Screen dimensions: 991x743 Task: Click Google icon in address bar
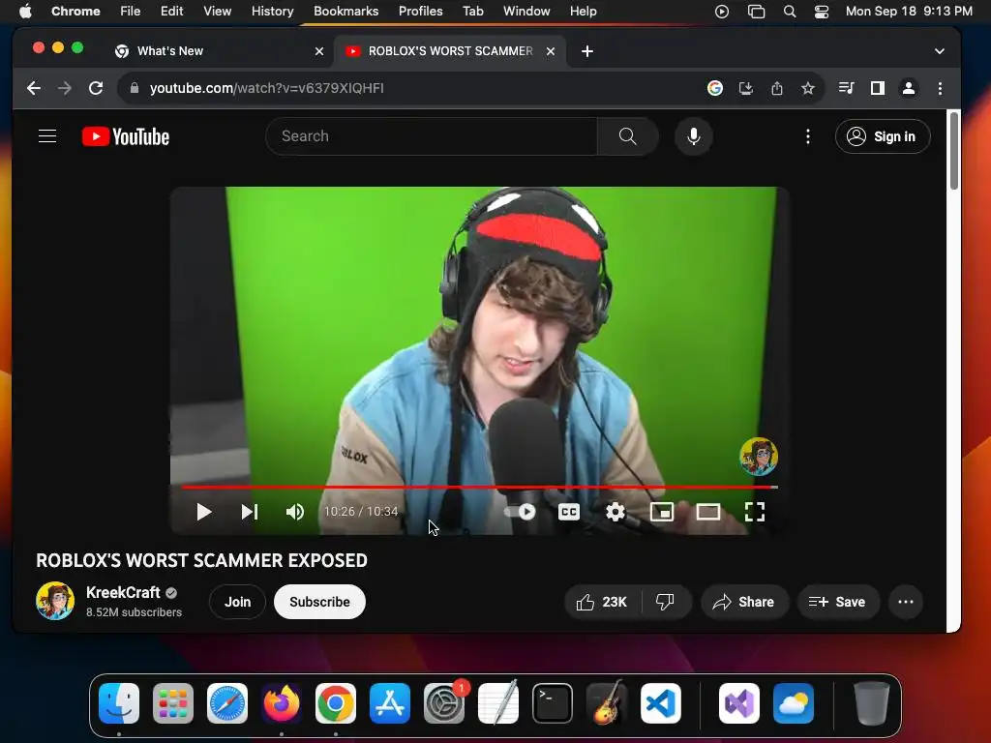[715, 88]
